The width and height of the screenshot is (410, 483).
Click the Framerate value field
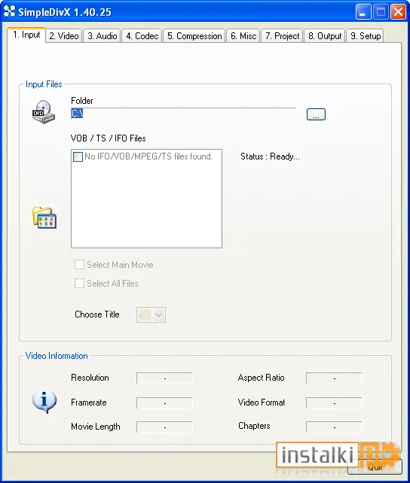click(164, 403)
